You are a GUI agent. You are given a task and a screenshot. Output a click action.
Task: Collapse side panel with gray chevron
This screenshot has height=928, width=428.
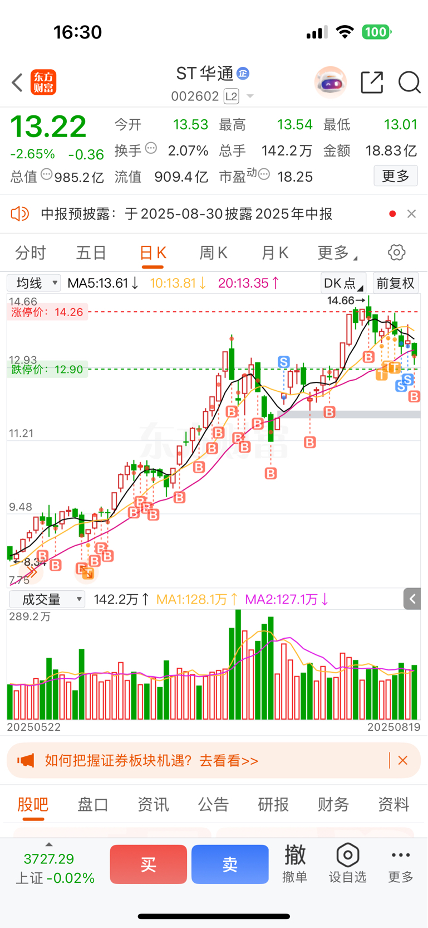pos(412,599)
